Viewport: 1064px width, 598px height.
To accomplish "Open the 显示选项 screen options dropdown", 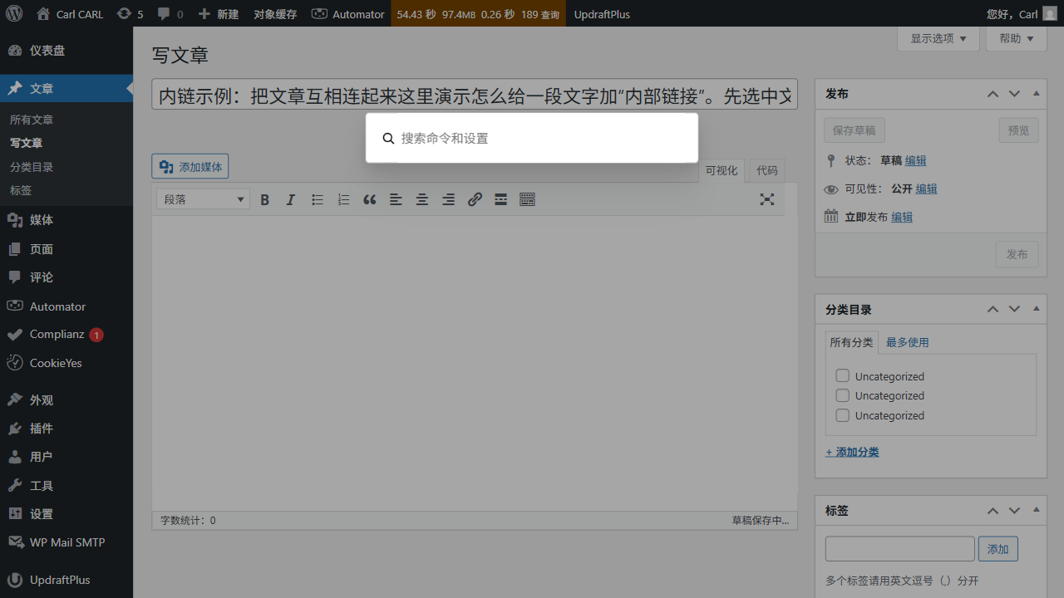I will click(x=938, y=38).
